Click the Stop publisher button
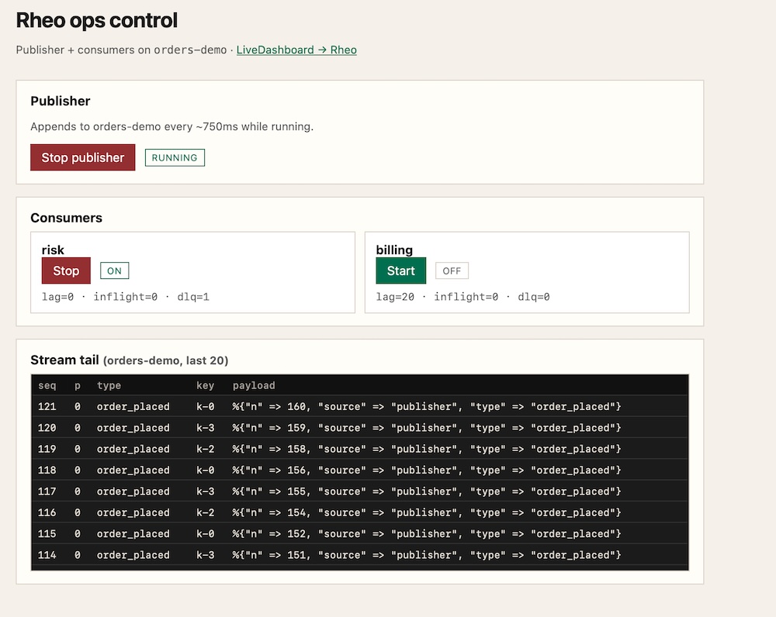The height and width of the screenshot is (617, 776). (x=83, y=157)
